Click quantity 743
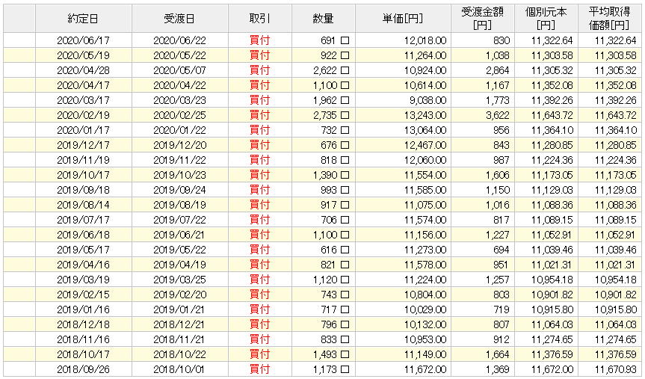This screenshot has height=379, width=645. pyautogui.click(x=328, y=295)
